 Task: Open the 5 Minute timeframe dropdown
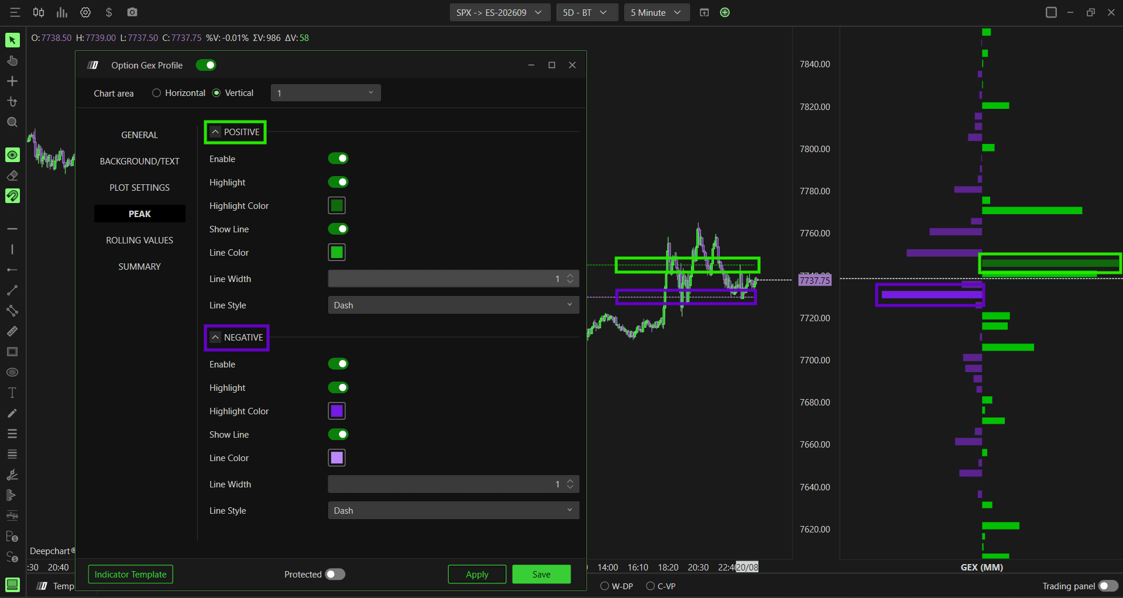pos(657,12)
